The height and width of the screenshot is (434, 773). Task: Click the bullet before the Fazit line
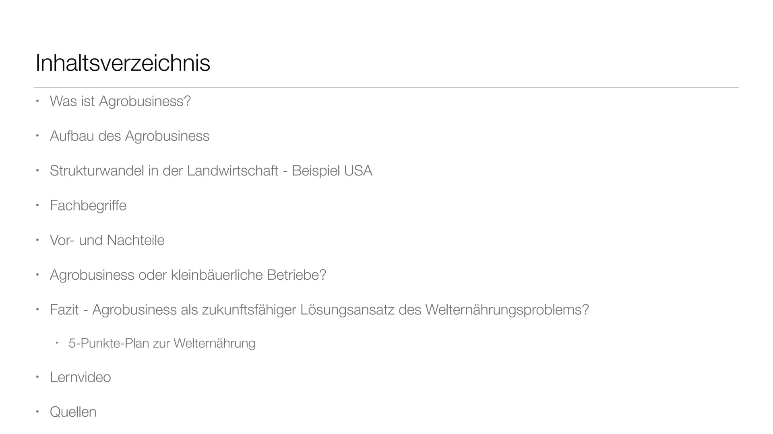37,309
